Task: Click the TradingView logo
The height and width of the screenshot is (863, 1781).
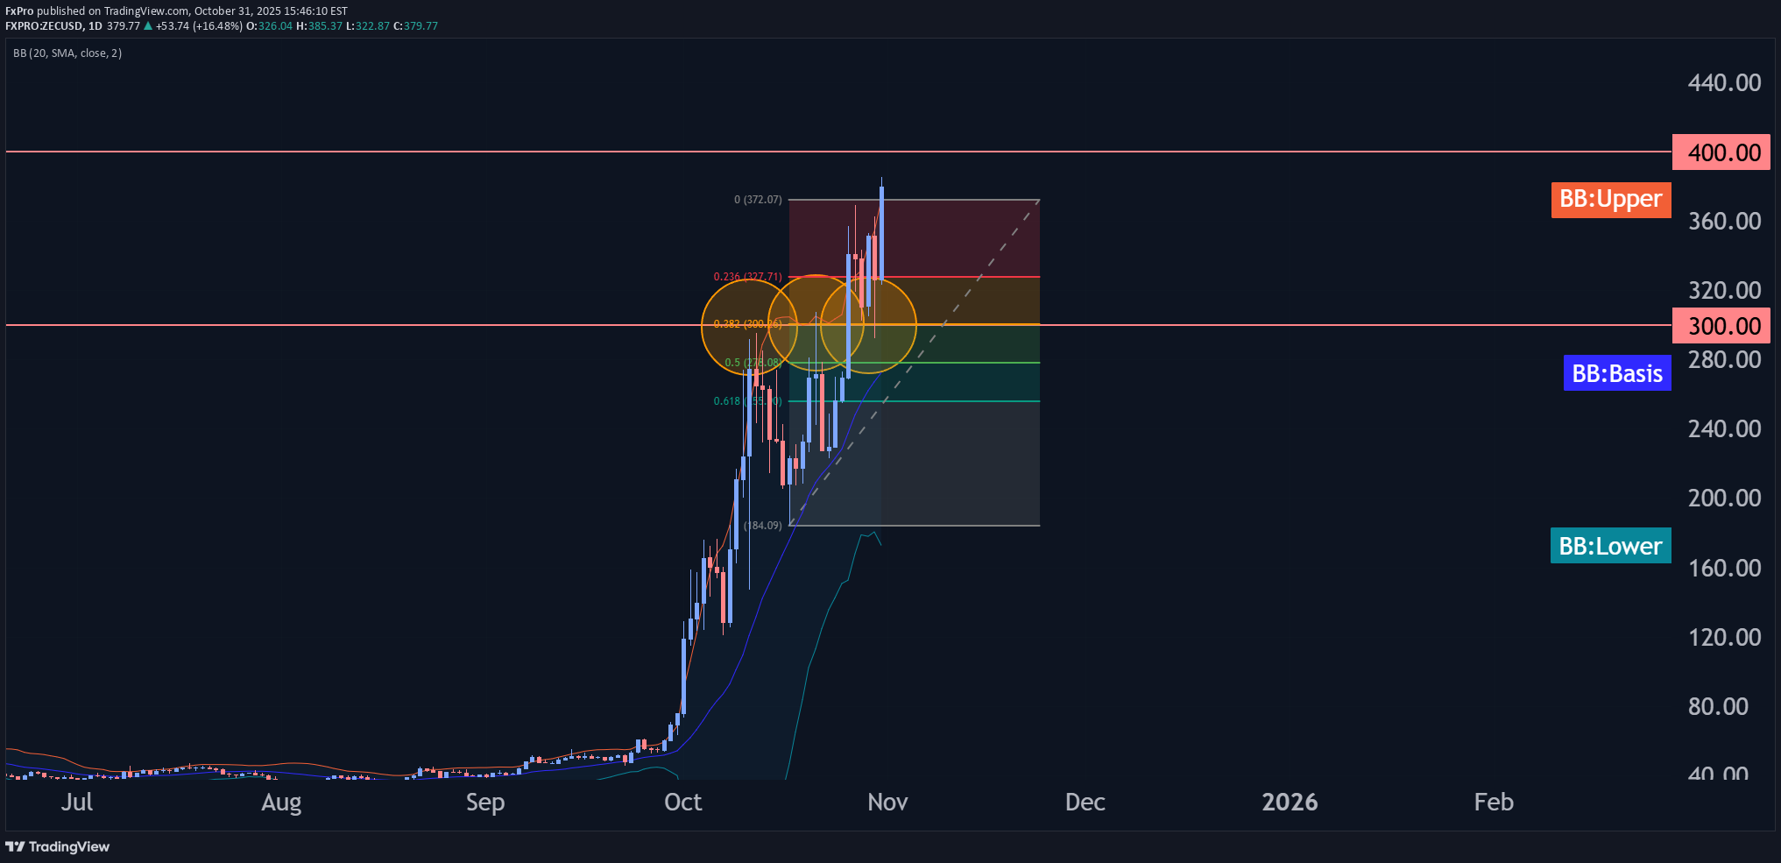Action: [58, 846]
